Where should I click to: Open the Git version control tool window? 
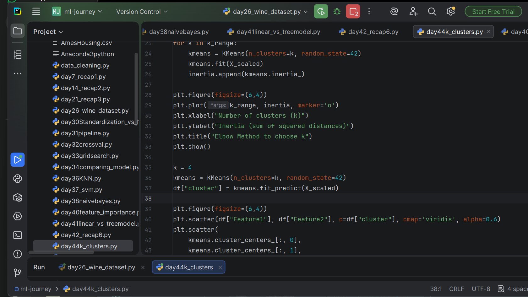click(18, 273)
